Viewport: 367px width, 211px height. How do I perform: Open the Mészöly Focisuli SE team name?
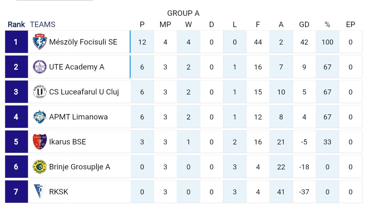click(x=83, y=42)
